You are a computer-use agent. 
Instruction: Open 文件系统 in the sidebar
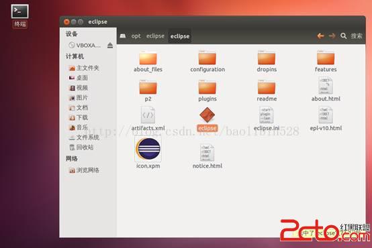(x=84, y=137)
